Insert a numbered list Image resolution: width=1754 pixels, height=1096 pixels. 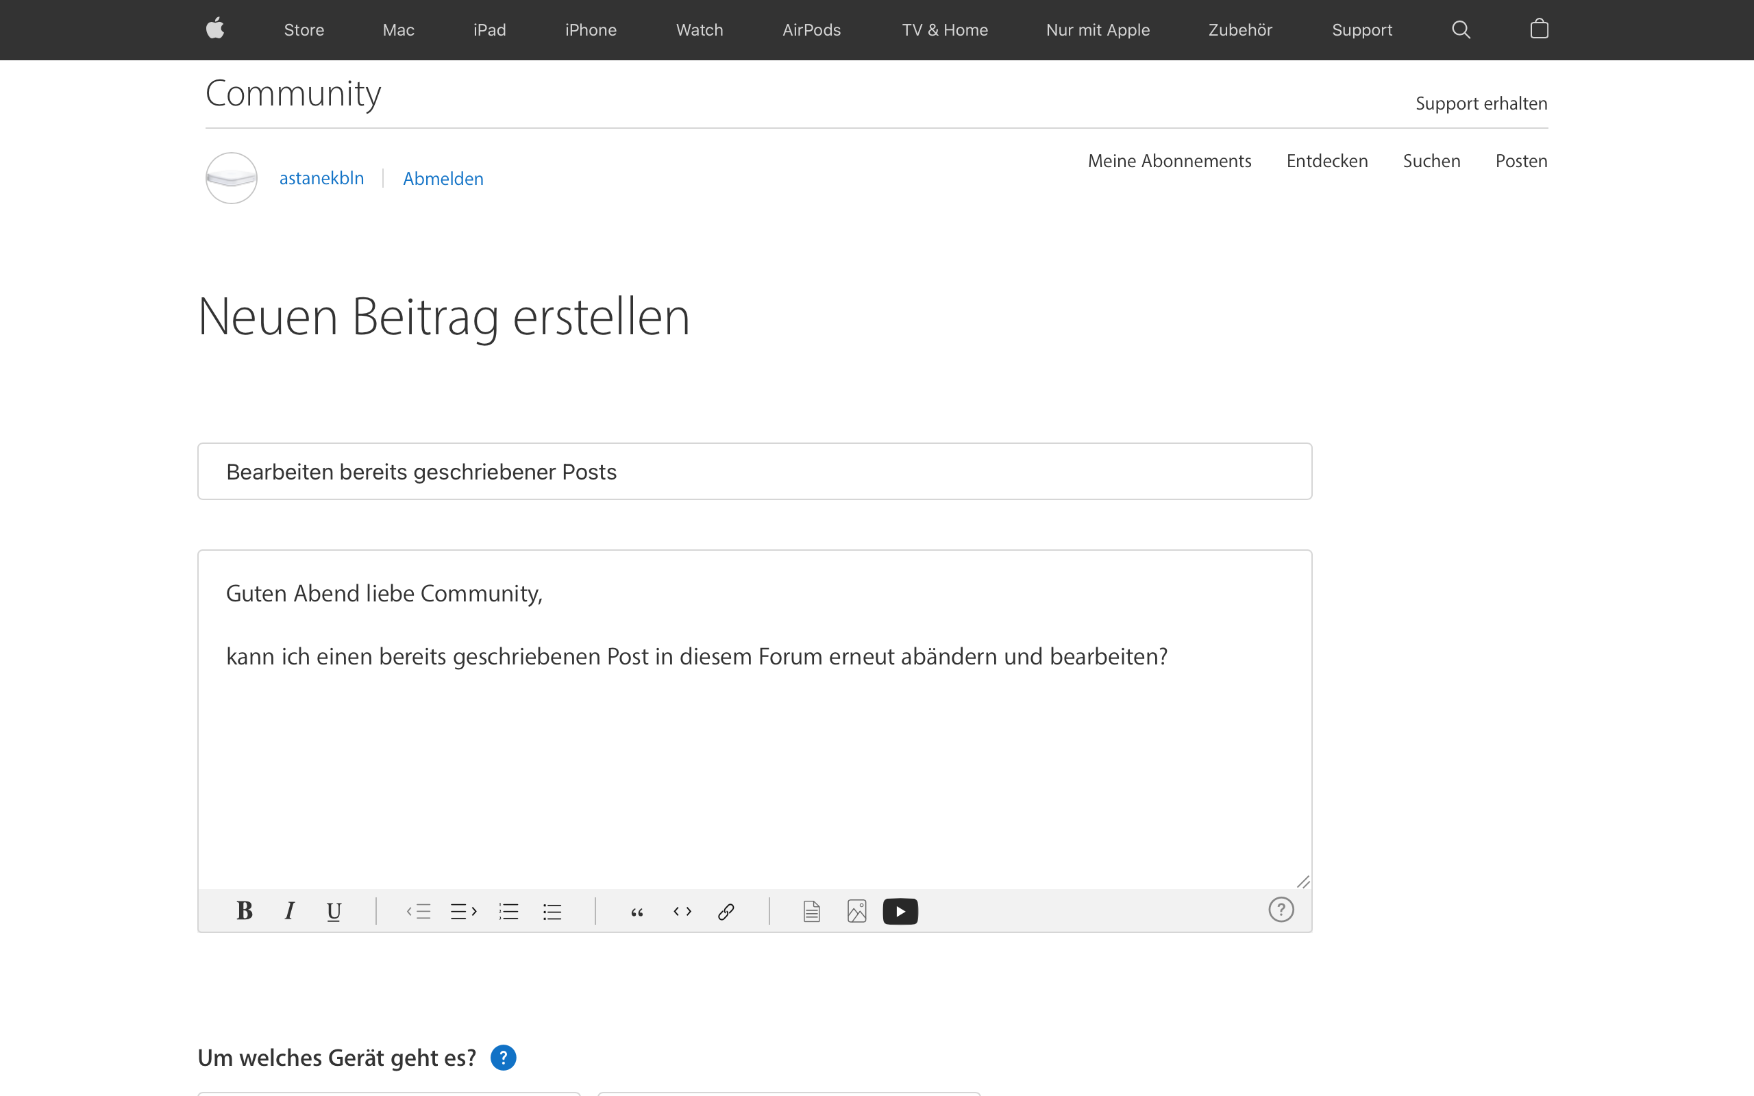click(x=508, y=911)
